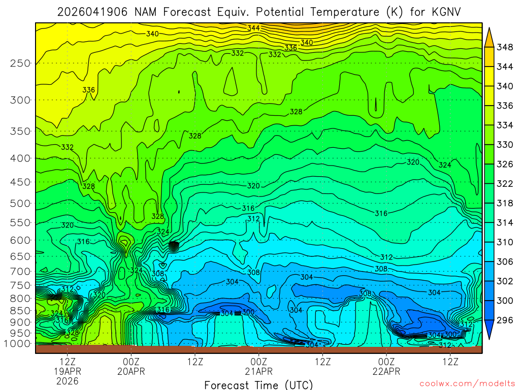The width and height of the screenshot is (520, 390).
Task: Click the 20APR date label on time axis
Action: tap(131, 371)
